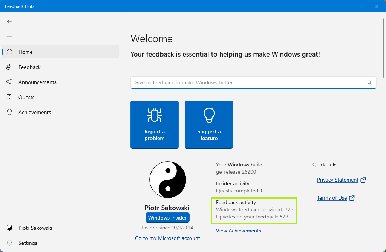The height and width of the screenshot is (252, 386).
Task: Click external-link icon beside Terms of Use
Action: [x=352, y=198]
